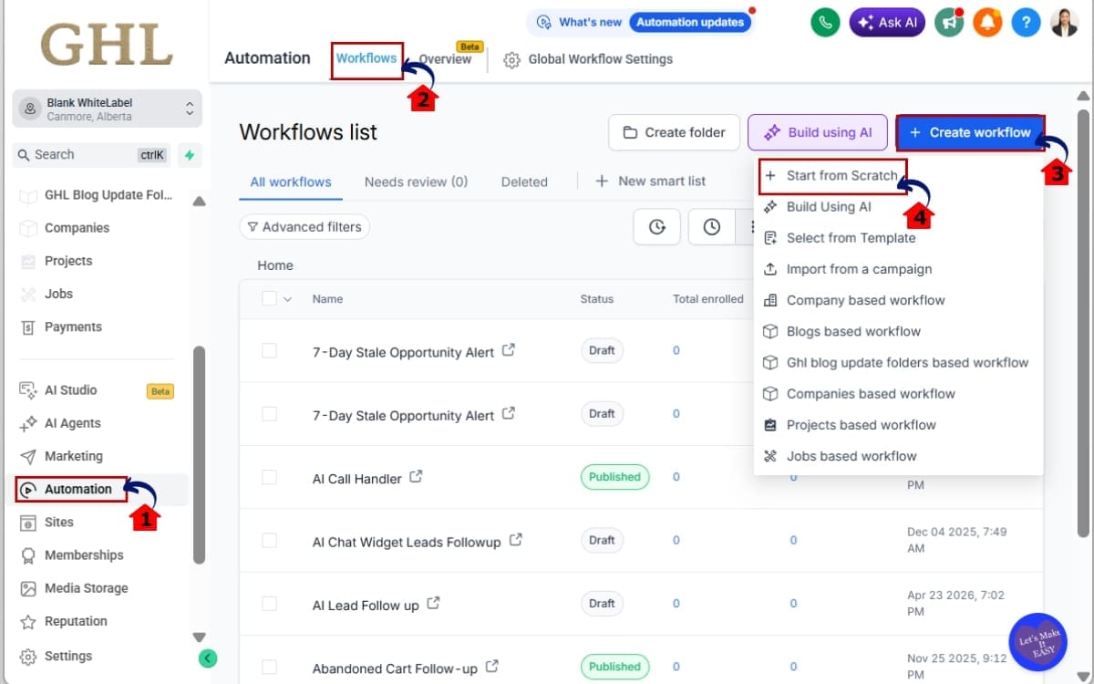1094x684 pixels.
Task: Click the Ask AI button
Action: (887, 23)
